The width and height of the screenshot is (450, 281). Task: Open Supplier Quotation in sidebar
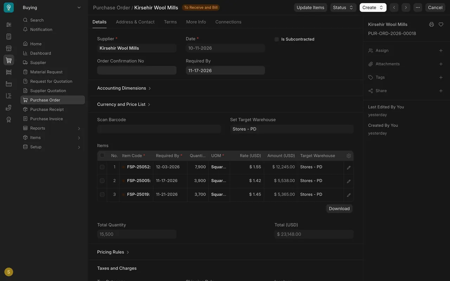pos(52,91)
